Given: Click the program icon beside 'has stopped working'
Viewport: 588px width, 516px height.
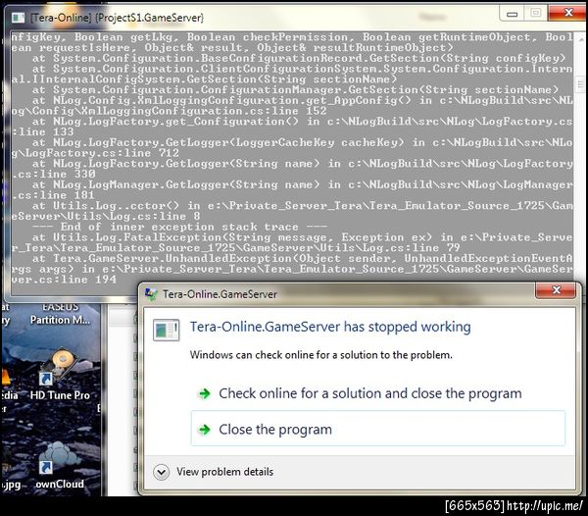Looking at the screenshot, I should pyautogui.click(x=167, y=330).
